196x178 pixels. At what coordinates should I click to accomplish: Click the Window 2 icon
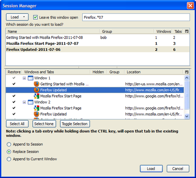[x=30, y=102]
